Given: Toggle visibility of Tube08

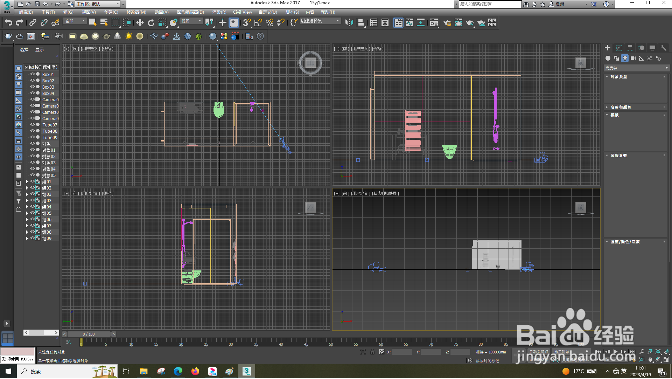Looking at the screenshot, I should [x=32, y=131].
